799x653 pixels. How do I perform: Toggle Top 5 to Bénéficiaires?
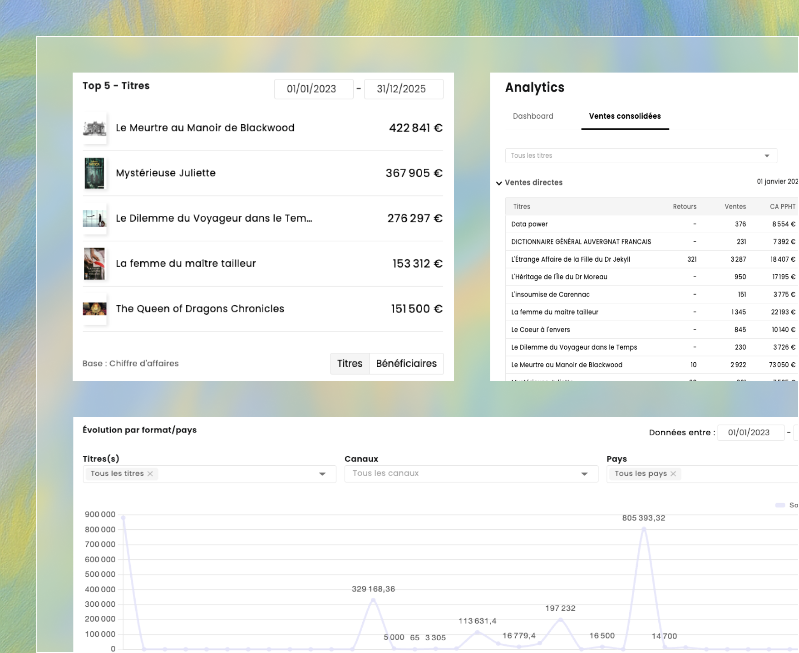pos(406,364)
